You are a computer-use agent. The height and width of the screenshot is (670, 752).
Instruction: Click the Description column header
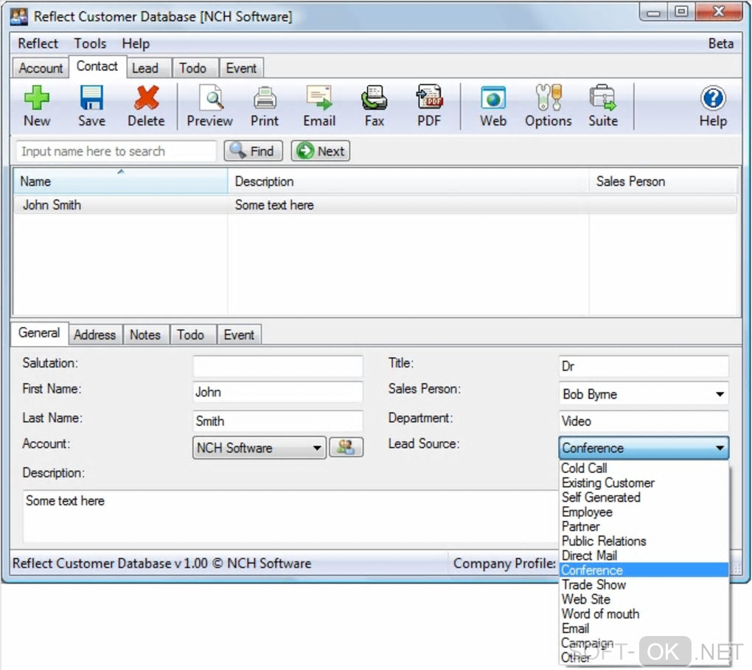408,181
